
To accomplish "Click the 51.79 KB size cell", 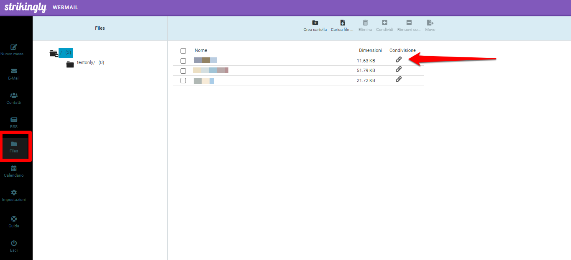I will tap(366, 70).
